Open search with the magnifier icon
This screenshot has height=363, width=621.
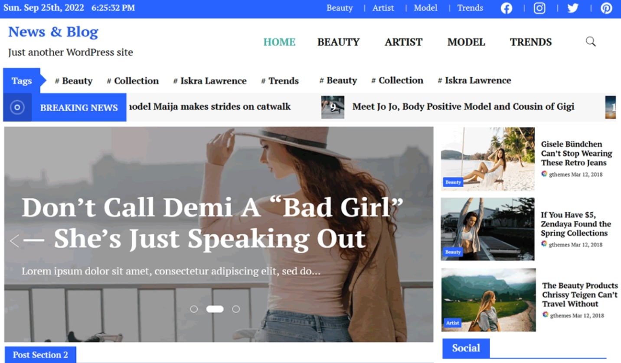point(591,42)
